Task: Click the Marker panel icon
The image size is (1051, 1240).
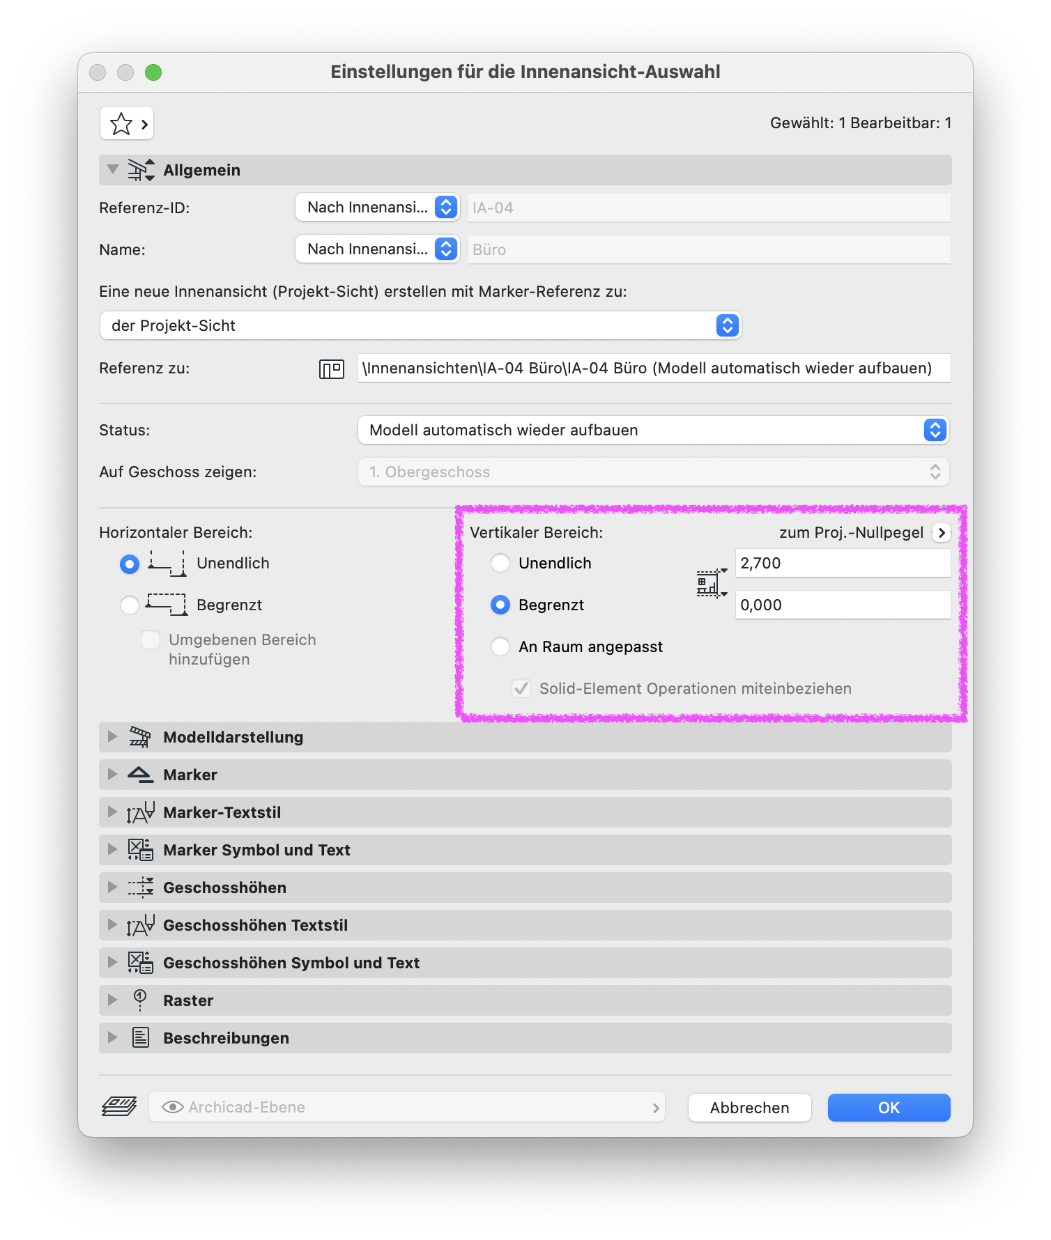Action: [x=140, y=775]
